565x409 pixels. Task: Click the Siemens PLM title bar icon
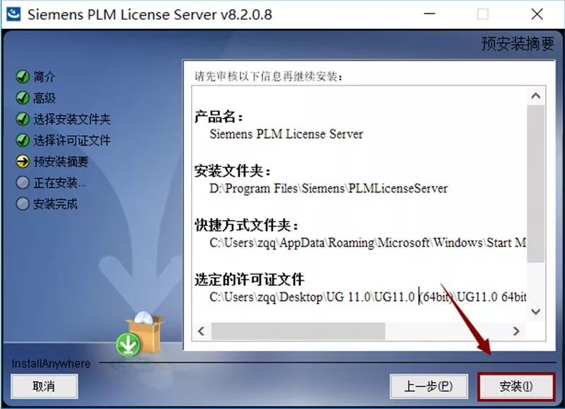[x=13, y=14]
